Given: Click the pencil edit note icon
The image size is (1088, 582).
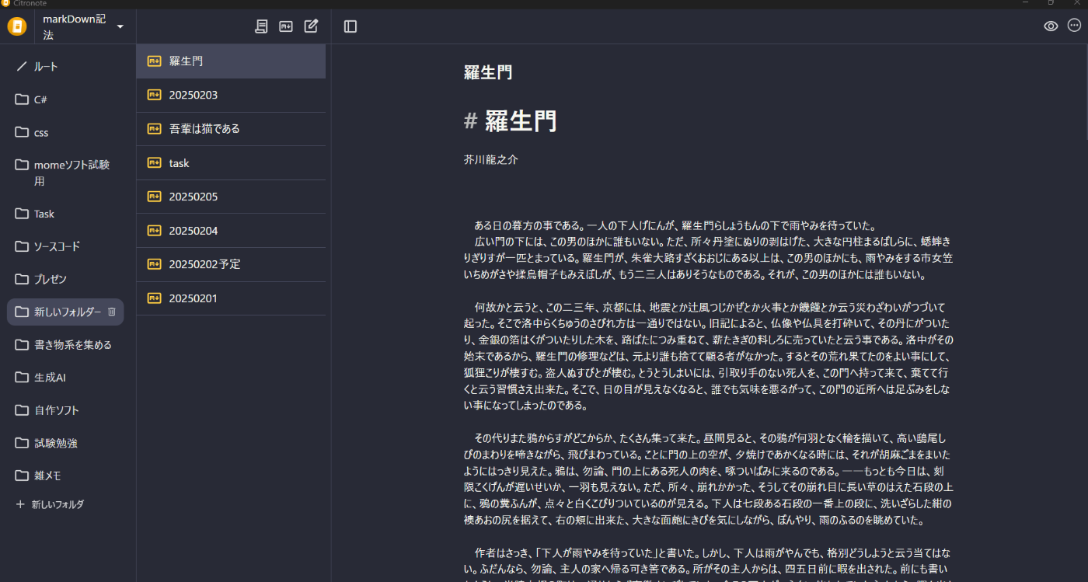Looking at the screenshot, I should point(311,26).
